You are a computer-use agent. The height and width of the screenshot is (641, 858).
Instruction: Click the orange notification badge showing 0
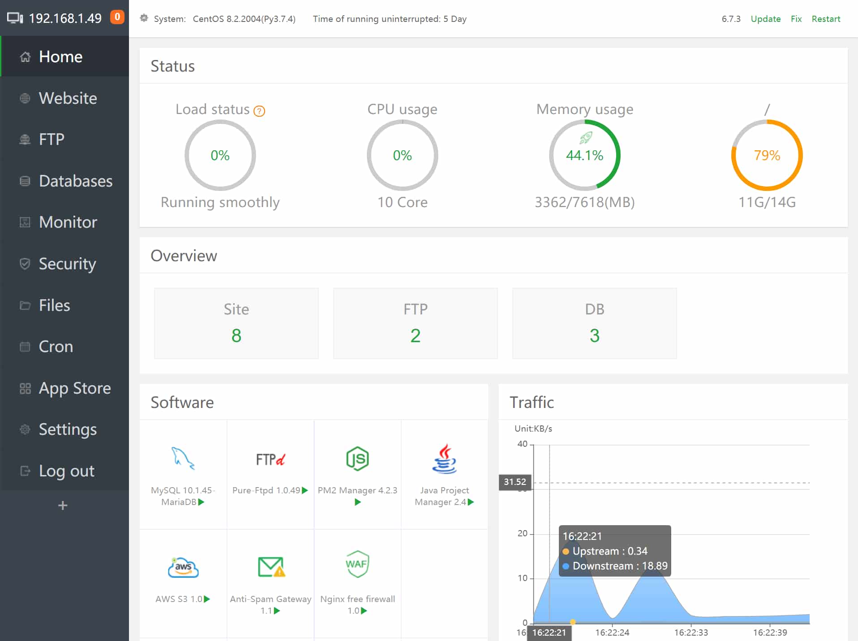point(117,17)
